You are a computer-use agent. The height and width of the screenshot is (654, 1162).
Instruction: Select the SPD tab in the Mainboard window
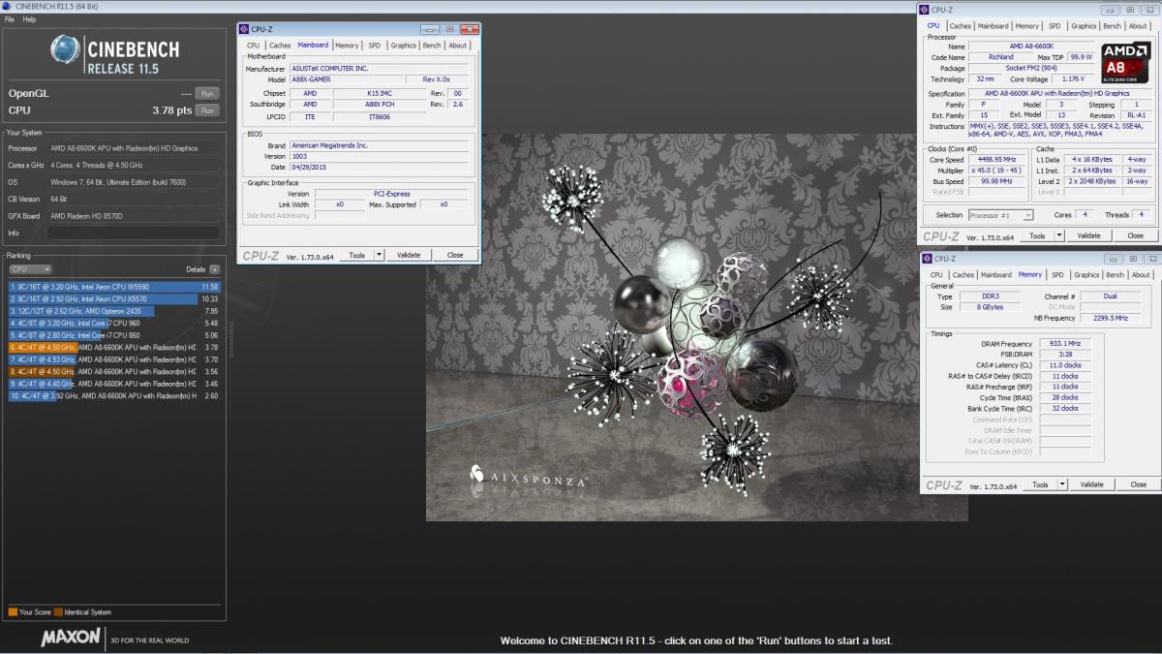coord(375,46)
